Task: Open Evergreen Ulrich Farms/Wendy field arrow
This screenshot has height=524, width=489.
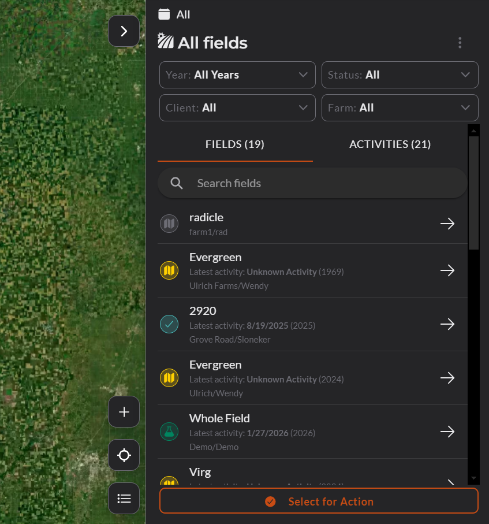Action: [x=447, y=270]
